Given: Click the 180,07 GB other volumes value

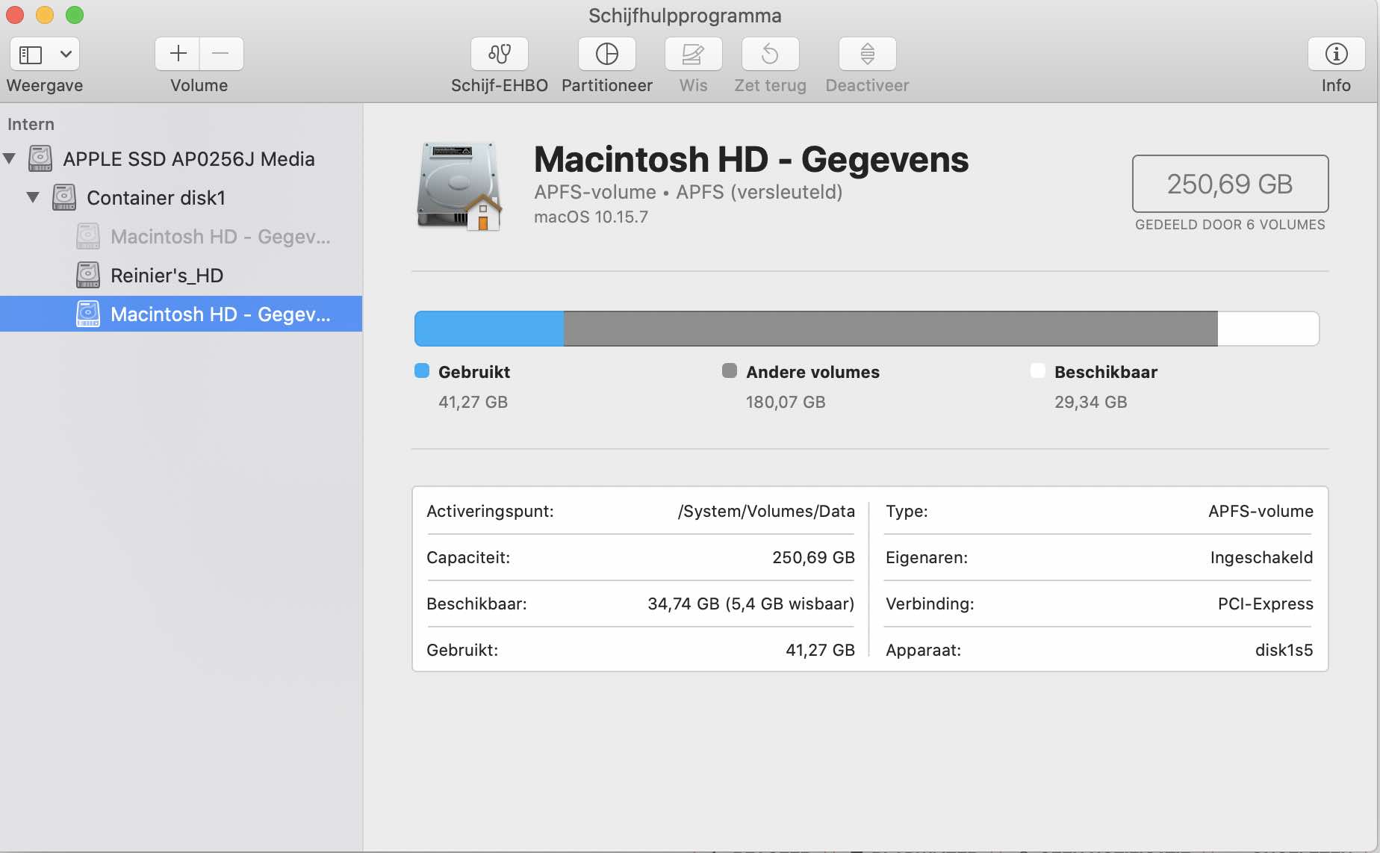Looking at the screenshot, I should [786, 402].
